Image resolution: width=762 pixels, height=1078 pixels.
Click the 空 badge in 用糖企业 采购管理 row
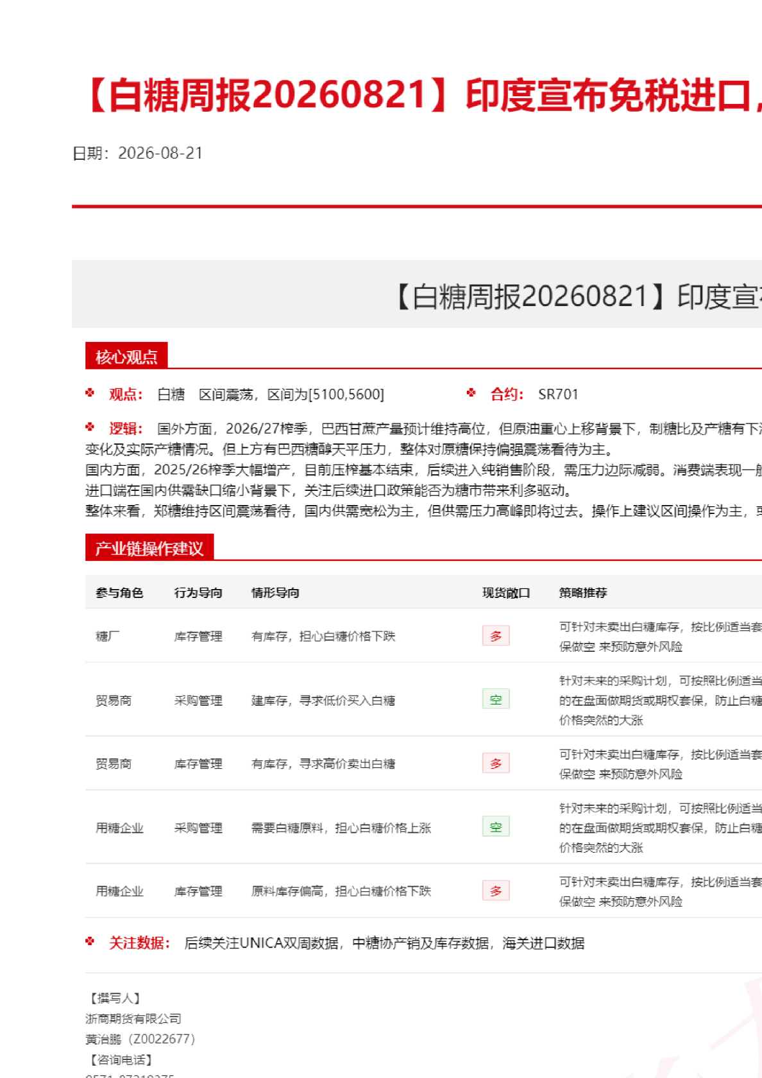click(x=496, y=827)
